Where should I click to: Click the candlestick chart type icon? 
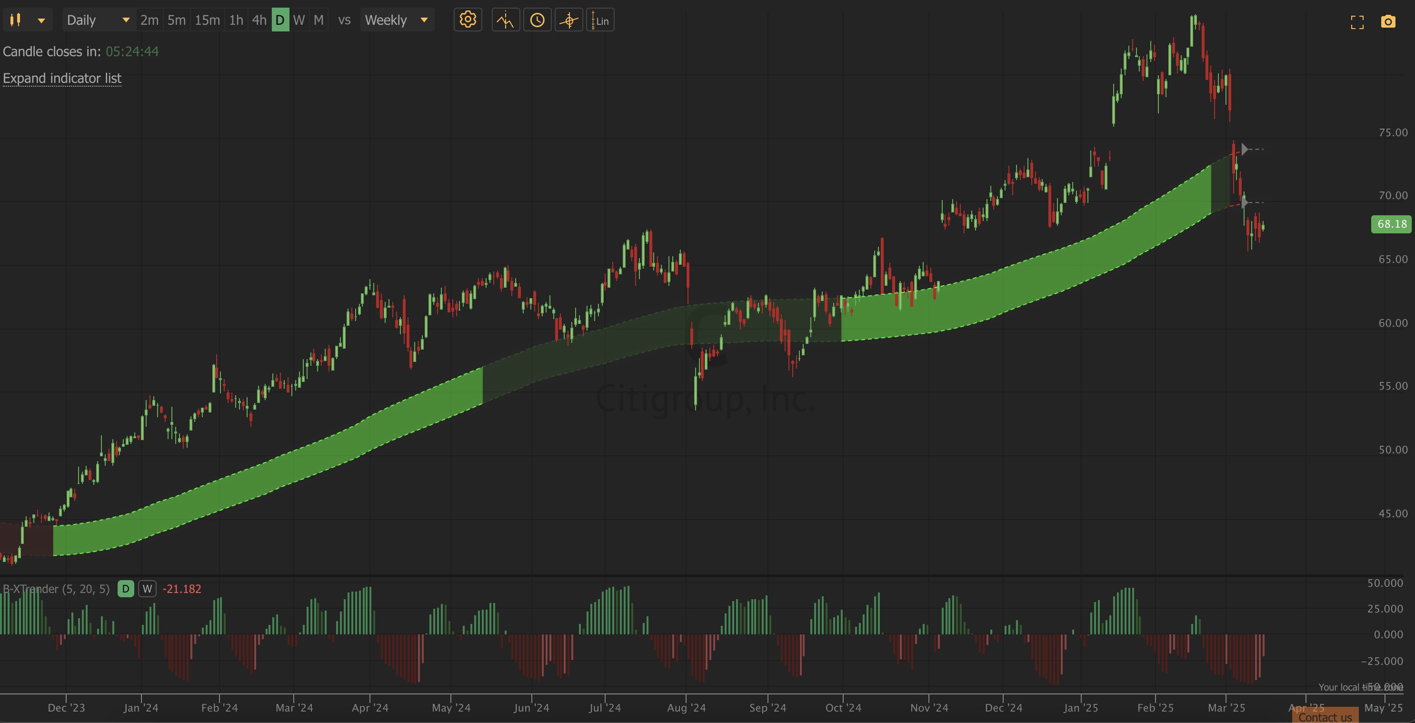pos(15,20)
